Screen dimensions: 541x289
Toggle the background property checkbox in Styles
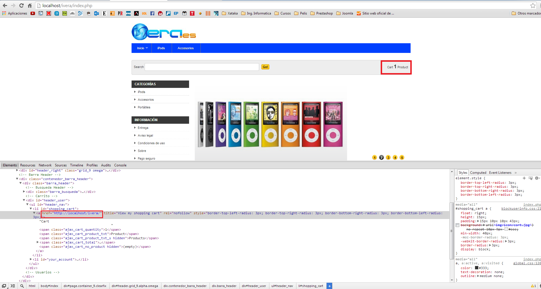458,225
